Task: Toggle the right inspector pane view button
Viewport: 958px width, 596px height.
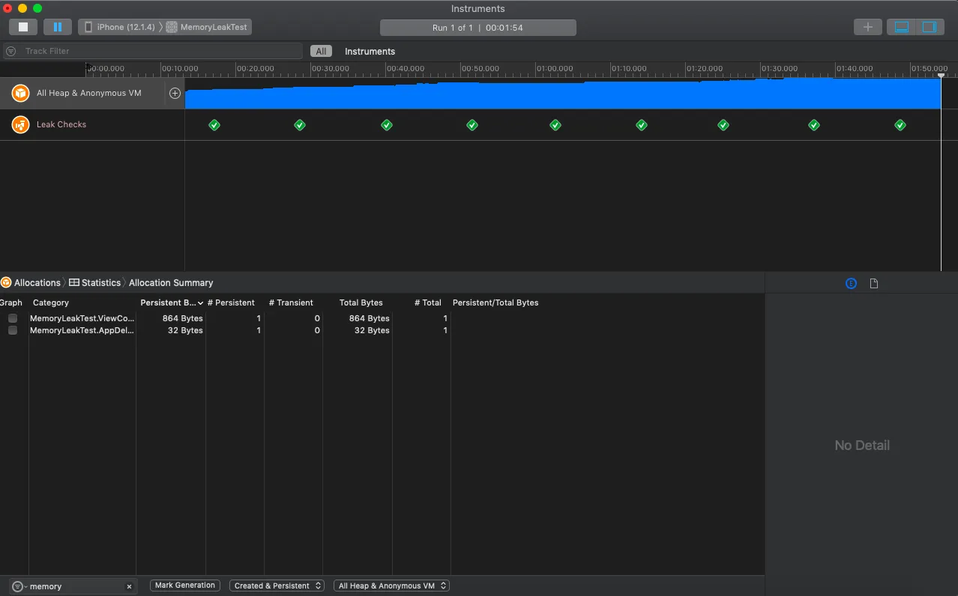Action: click(x=930, y=27)
